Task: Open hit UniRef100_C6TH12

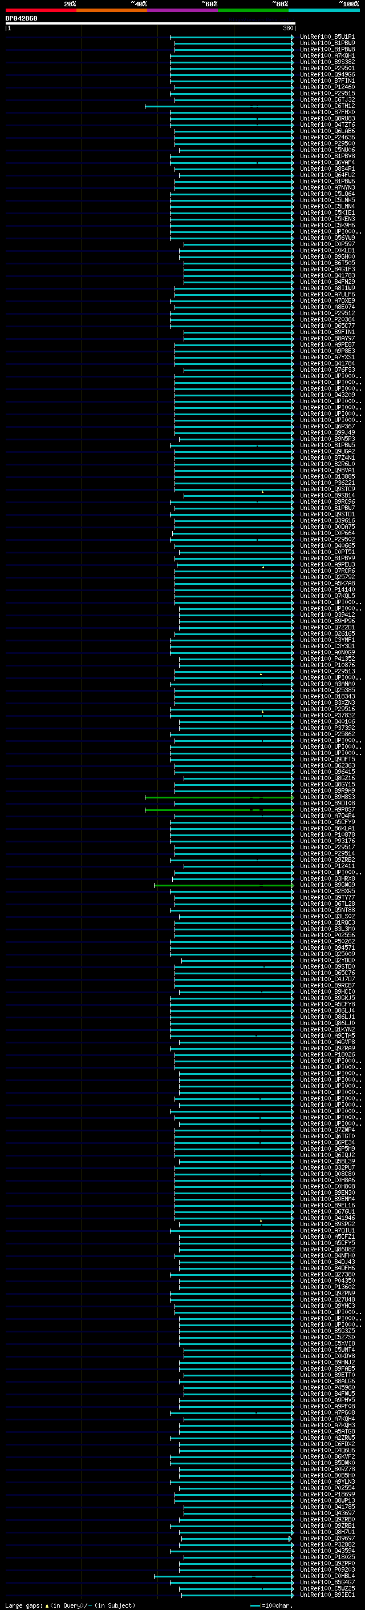Action: pos(327,106)
